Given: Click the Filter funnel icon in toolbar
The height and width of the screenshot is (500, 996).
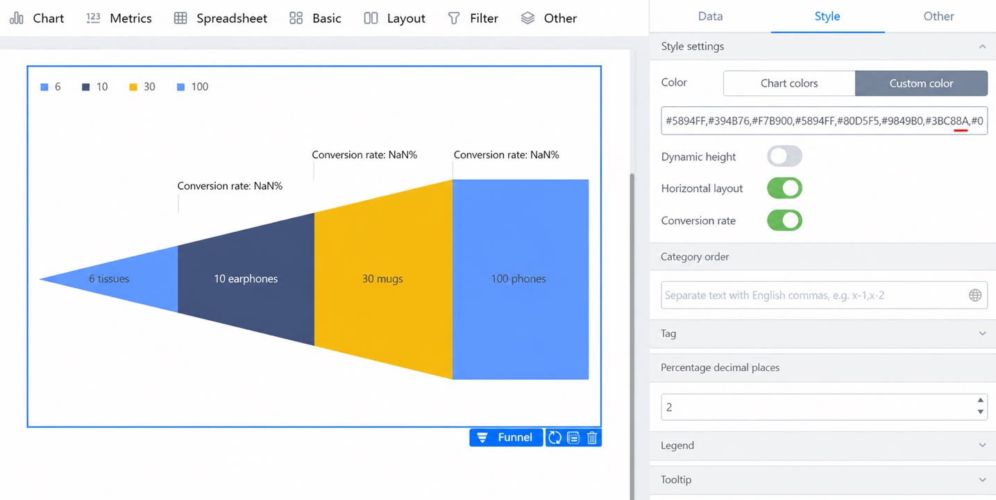Looking at the screenshot, I should click(454, 18).
